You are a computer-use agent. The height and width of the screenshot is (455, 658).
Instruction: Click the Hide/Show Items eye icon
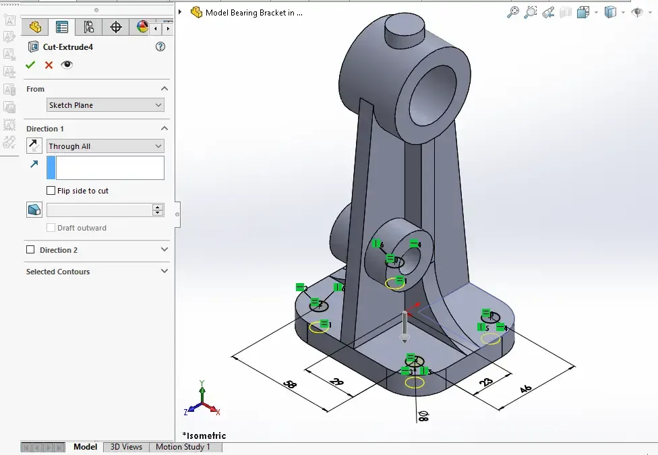637,12
